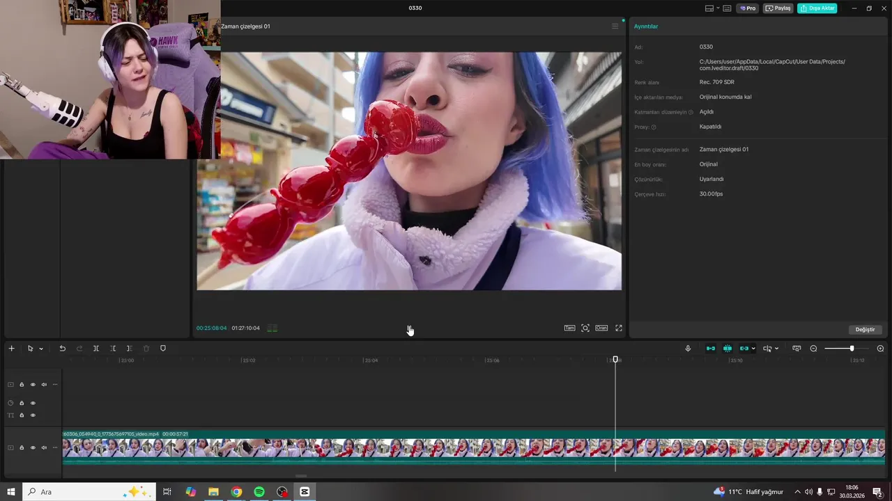The image size is (892, 501).
Task: Toggle clip linkage in the timeline
Action: 744,349
